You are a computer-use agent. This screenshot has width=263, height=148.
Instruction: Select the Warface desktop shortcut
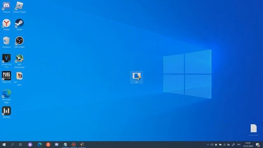[7, 112]
